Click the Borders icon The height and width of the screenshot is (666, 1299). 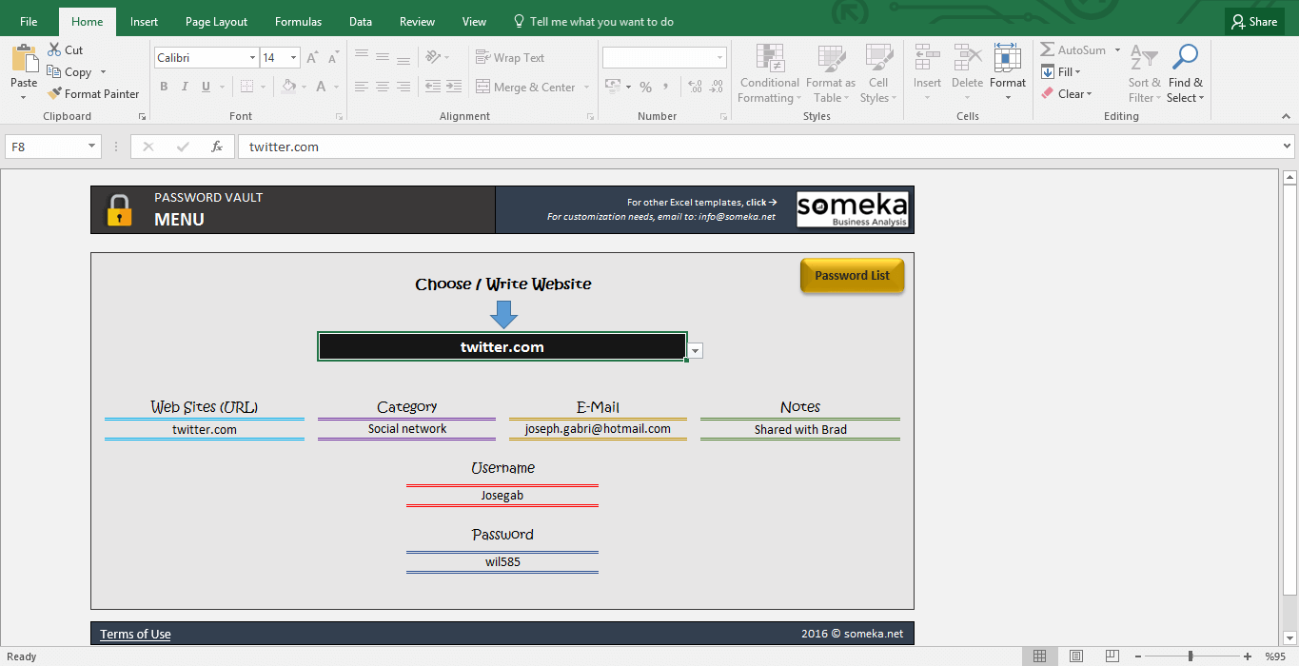click(x=247, y=87)
